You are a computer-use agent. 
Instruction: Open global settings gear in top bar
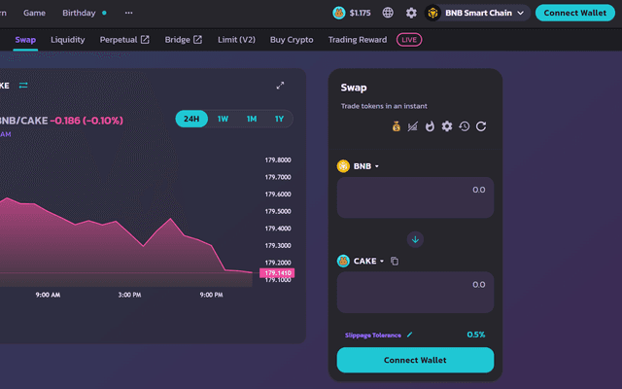tap(411, 13)
